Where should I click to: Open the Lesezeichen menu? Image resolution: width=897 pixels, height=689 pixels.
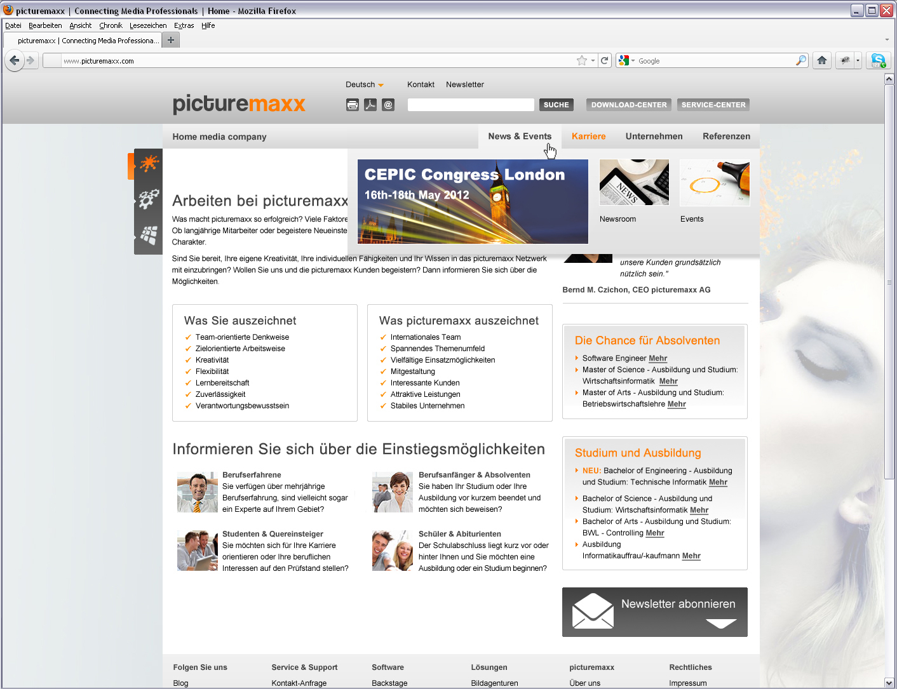[148, 25]
